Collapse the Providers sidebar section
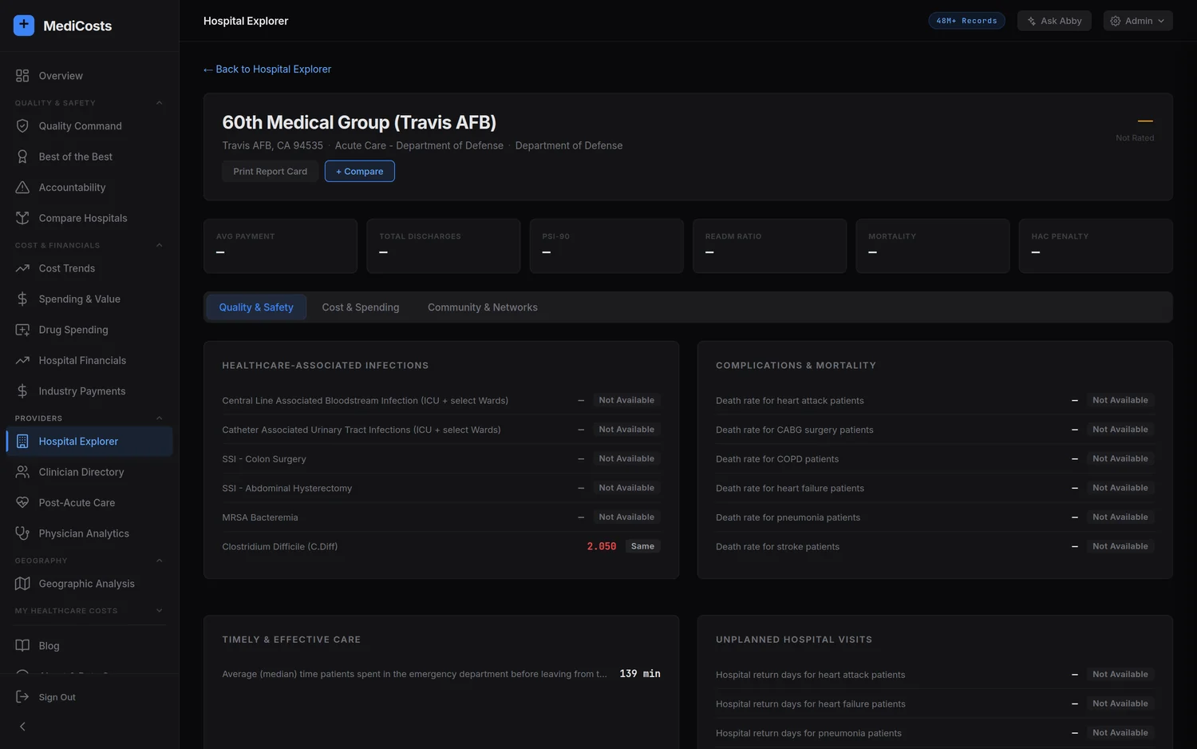This screenshot has width=1197, height=749. [x=159, y=418]
